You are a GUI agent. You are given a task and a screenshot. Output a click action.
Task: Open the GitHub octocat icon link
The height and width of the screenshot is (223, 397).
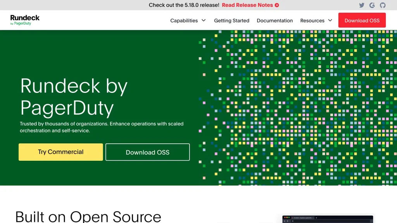(x=383, y=5)
